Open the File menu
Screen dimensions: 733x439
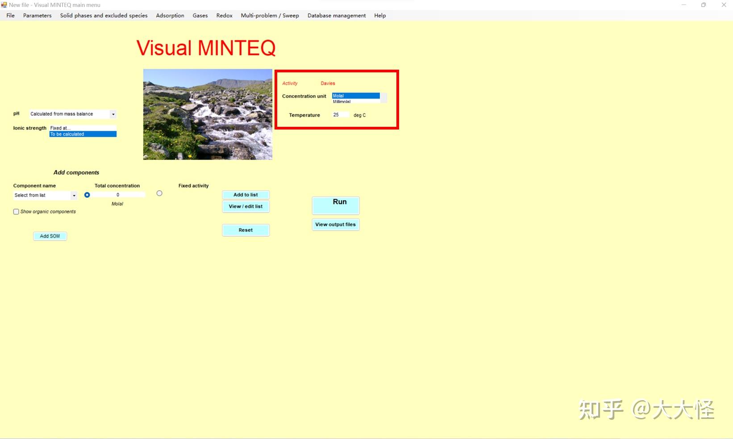pyautogui.click(x=10, y=15)
